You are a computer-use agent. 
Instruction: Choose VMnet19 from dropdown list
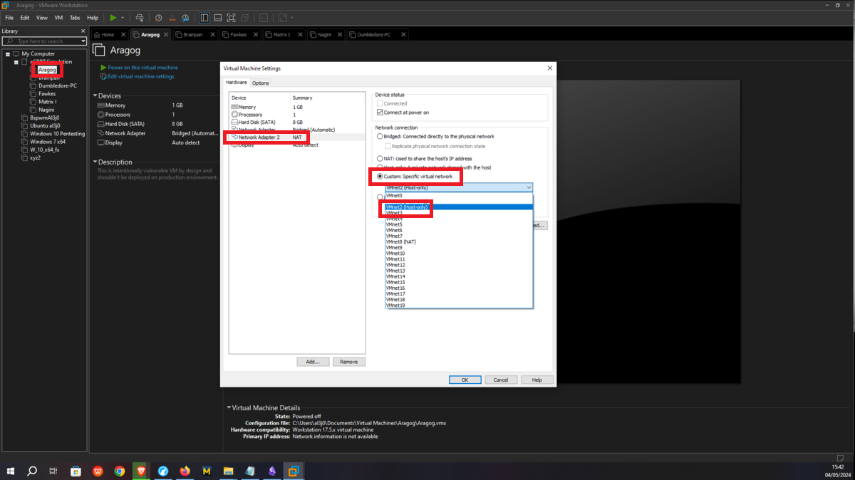point(459,305)
